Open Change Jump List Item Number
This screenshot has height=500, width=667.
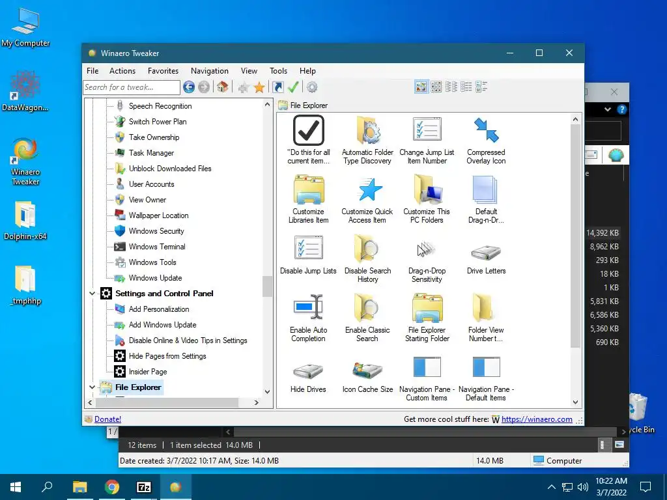[427, 140]
